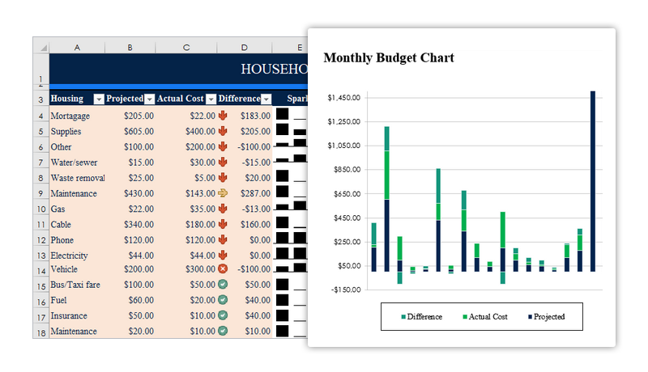
Task: Open the Housing column filter dropdown
Action: (98, 99)
